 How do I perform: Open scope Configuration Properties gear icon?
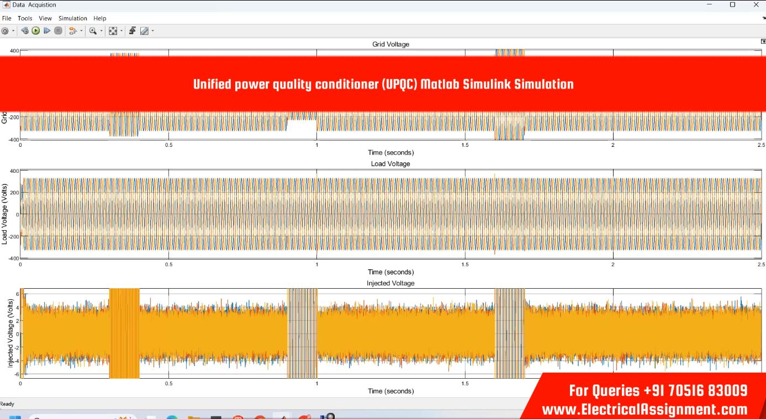click(5, 31)
